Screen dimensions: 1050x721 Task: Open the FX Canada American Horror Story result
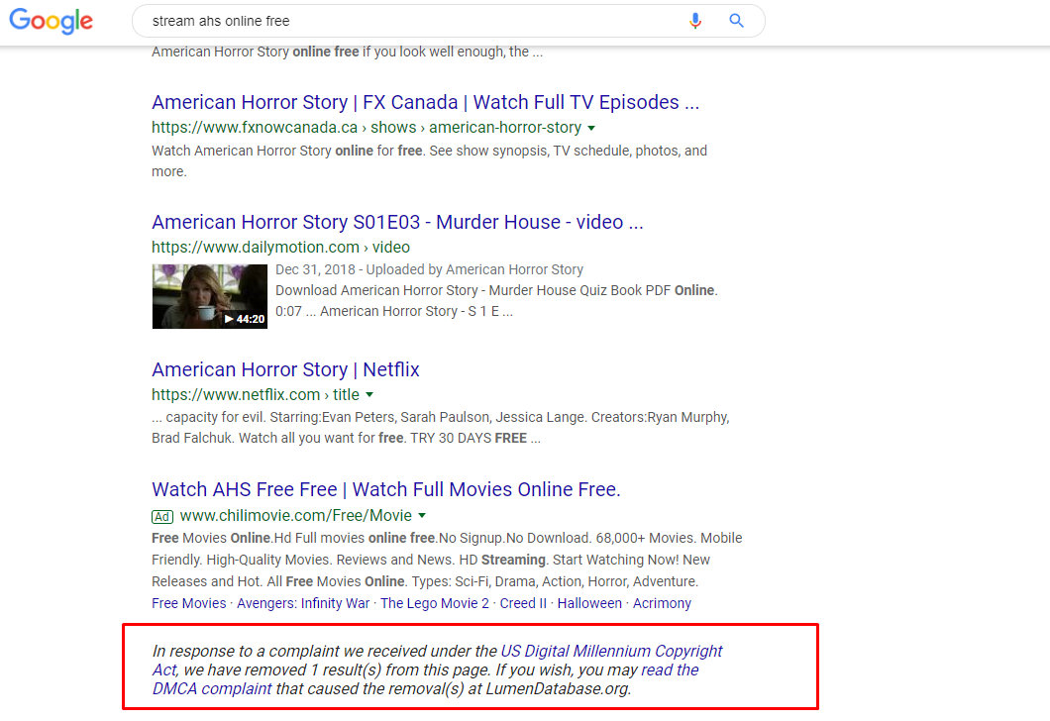pyautogui.click(x=425, y=102)
